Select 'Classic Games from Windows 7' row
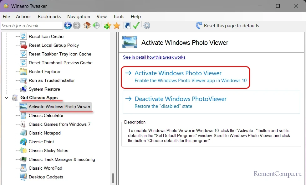 (x=59, y=124)
